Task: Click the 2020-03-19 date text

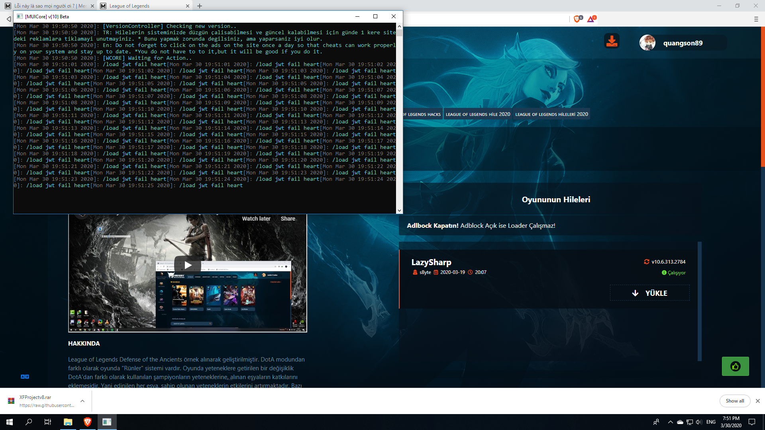Action: click(x=453, y=272)
